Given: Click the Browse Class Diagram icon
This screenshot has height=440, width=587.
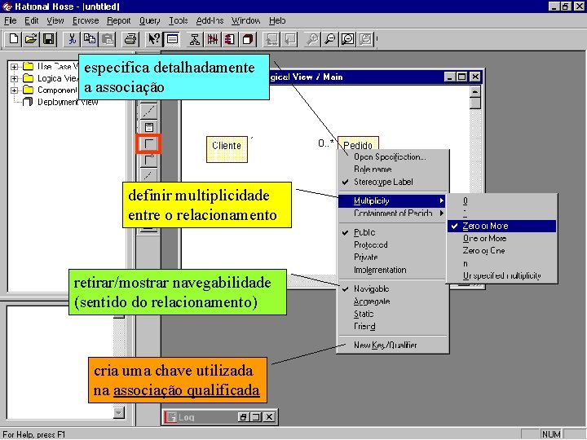Looking at the screenshot, I should coord(194,39).
